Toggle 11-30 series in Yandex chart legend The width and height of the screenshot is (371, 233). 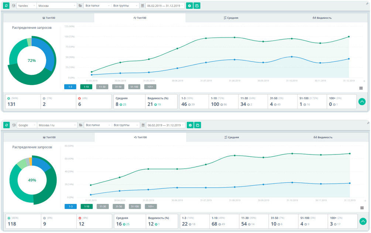[x=102, y=87]
